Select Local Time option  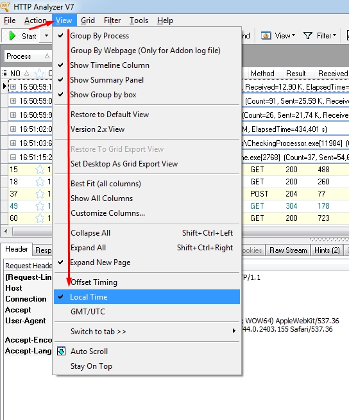147,297
